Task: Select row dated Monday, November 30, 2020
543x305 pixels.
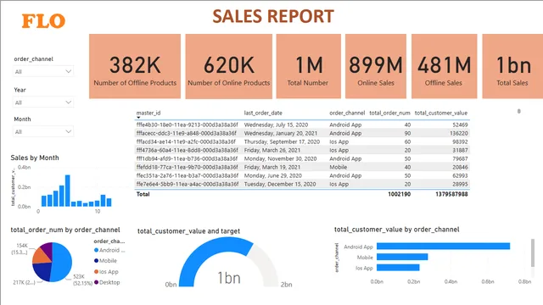Action: 302,158
